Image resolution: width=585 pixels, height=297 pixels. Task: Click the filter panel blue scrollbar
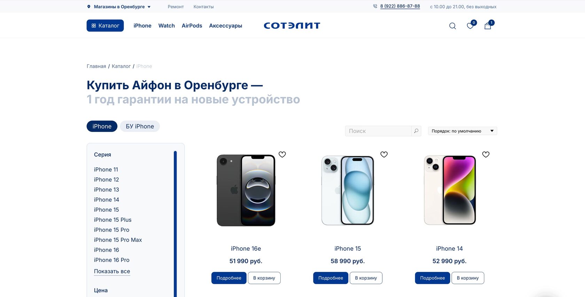point(175,223)
